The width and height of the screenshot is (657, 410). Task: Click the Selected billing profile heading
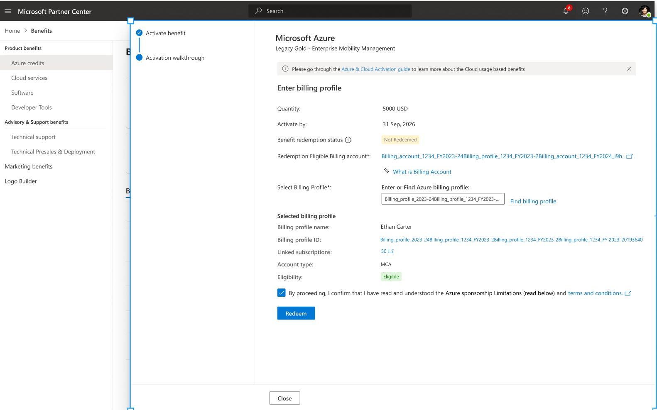[306, 216]
